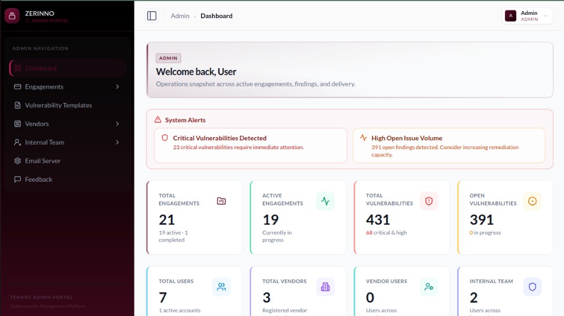Click the Internal Team shield icon
The height and width of the screenshot is (316, 564).
[x=533, y=287]
